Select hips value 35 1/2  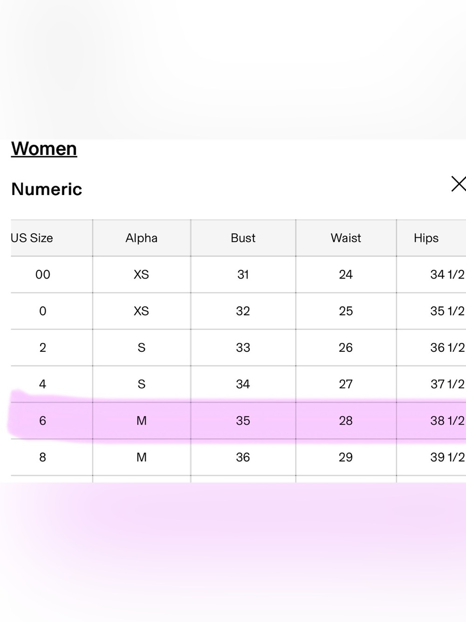pyautogui.click(x=432, y=311)
